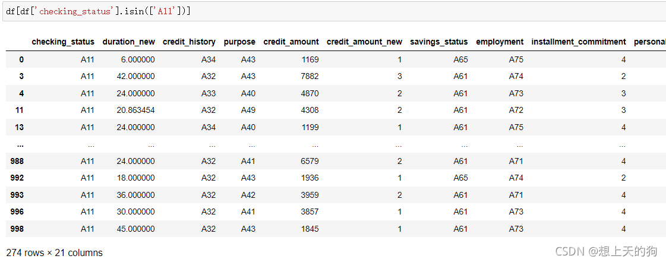
Task: Select the credit_history column header
Action: click(x=189, y=42)
